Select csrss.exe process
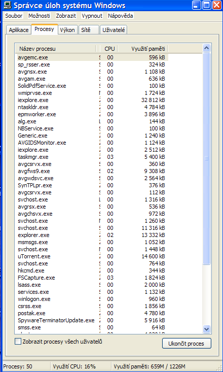Screen dimensions: 223x372 point(93,306)
